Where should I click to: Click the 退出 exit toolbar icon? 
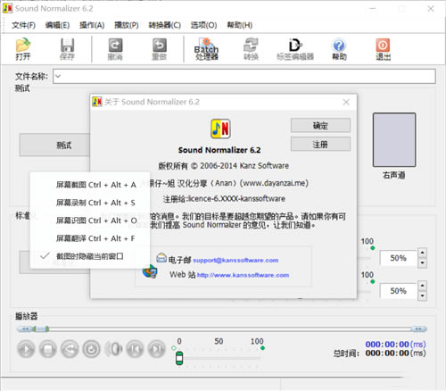[x=383, y=49]
